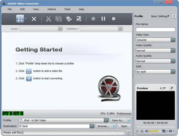Screen dimensions: 179x136
Task: Click the Add File toolbar icon
Action: [x=20, y=19]
